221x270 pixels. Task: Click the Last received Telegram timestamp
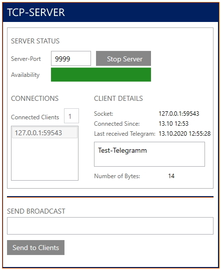point(184,134)
